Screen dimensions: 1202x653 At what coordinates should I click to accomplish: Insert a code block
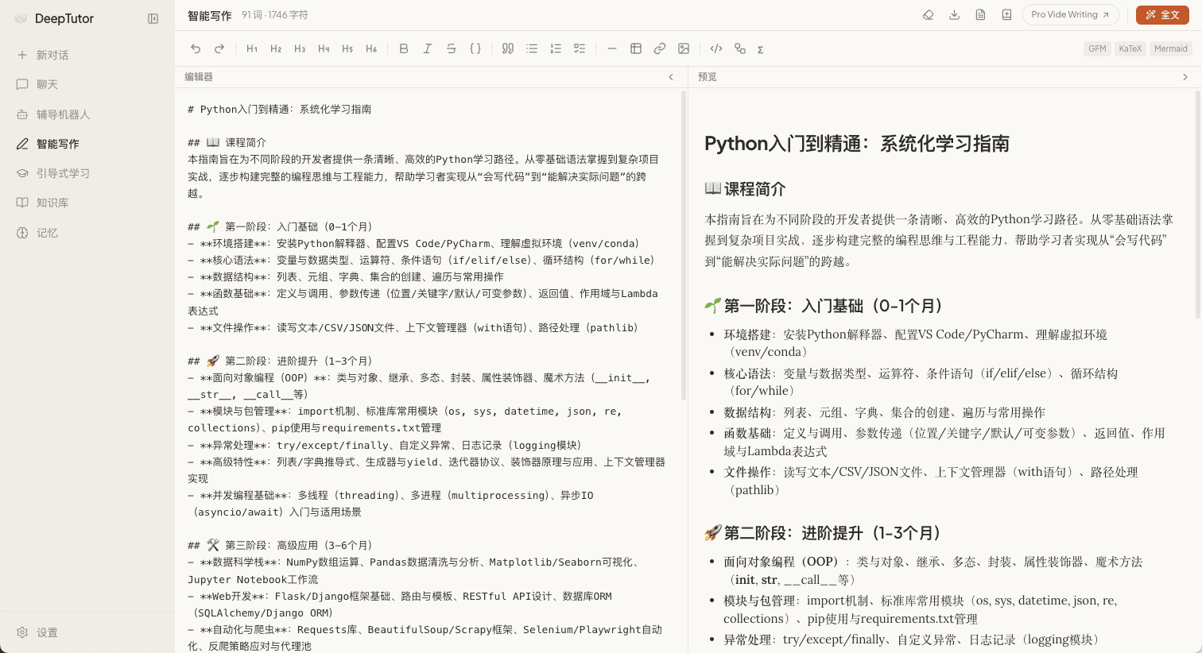point(716,48)
